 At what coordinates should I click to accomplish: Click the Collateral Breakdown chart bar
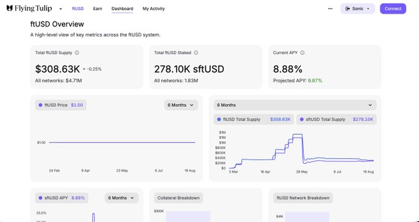click(188, 216)
